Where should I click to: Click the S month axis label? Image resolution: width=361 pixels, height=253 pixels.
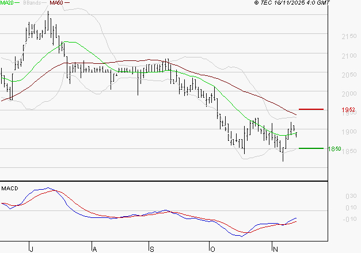click(152, 249)
